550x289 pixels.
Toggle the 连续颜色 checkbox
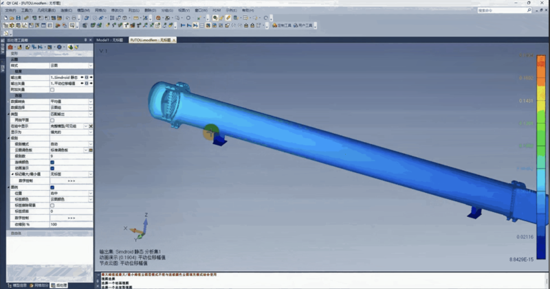click(x=52, y=162)
